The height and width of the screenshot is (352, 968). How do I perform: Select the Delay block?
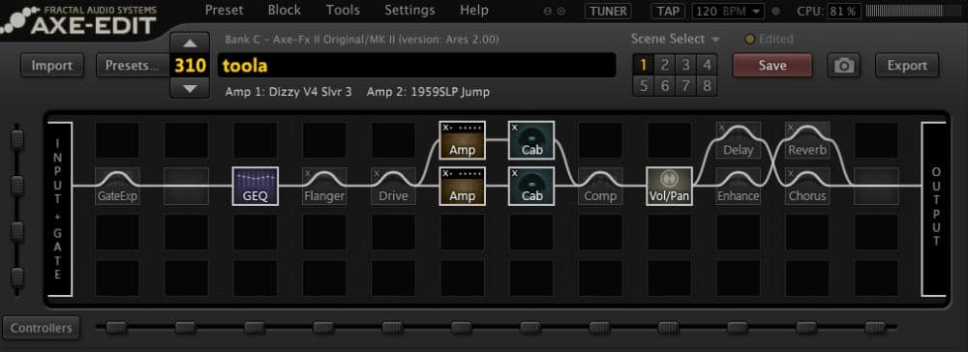tap(739, 140)
